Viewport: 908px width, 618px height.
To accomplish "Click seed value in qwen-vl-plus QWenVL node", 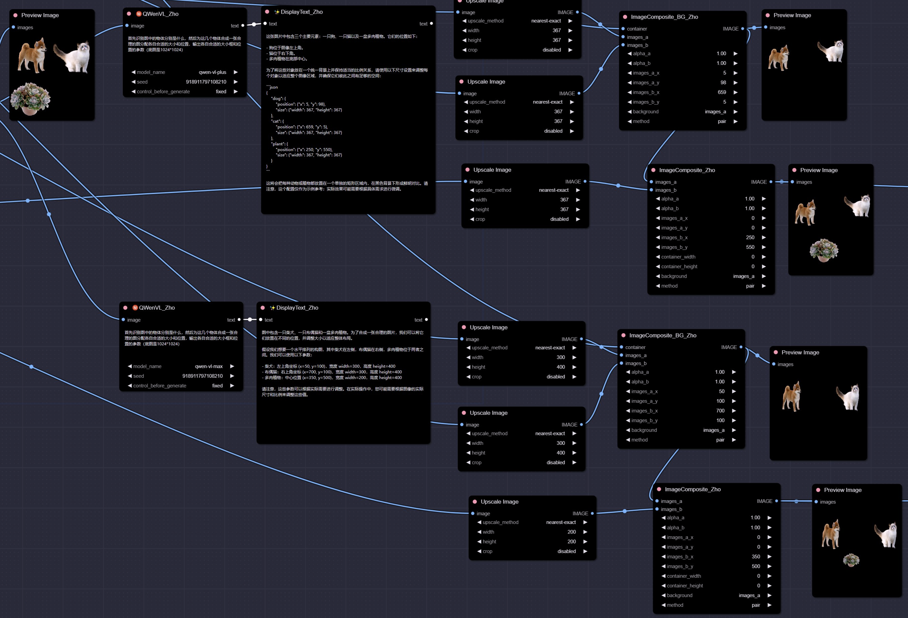I will 206,82.
